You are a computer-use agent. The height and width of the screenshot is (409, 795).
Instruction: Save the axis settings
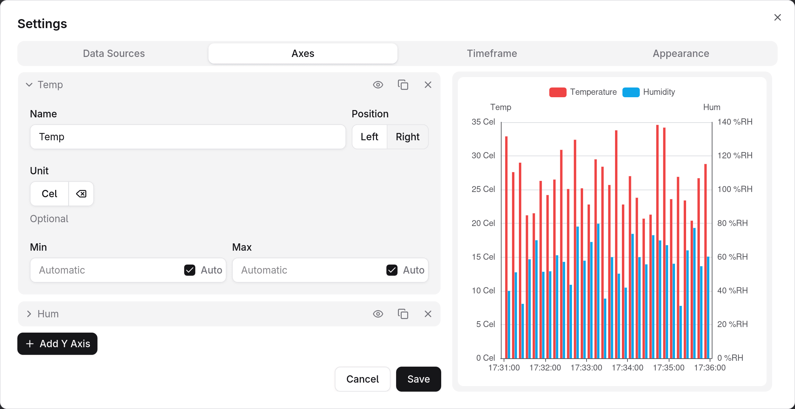[418, 379]
